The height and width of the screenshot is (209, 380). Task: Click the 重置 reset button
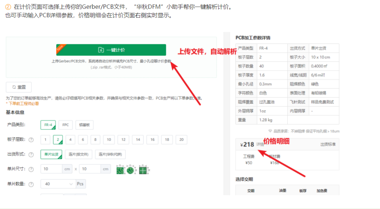19,87
